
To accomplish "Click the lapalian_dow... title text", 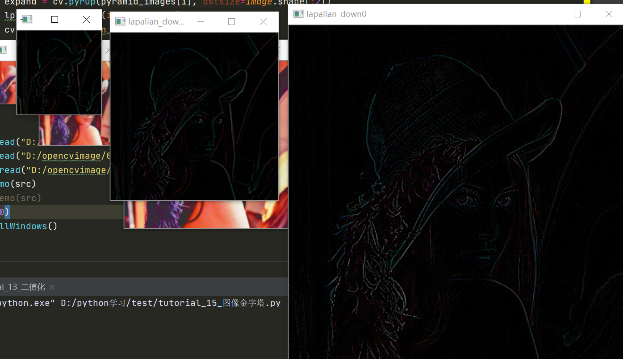I will click(x=156, y=21).
